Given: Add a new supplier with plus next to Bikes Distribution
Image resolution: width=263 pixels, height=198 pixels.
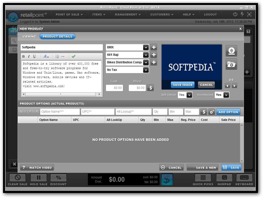Looking at the screenshot, I should pos(154,62).
